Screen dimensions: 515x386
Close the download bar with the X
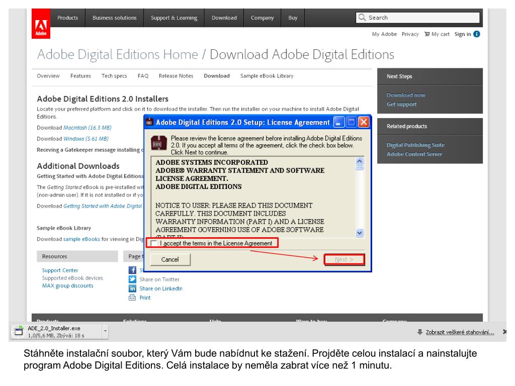504,332
